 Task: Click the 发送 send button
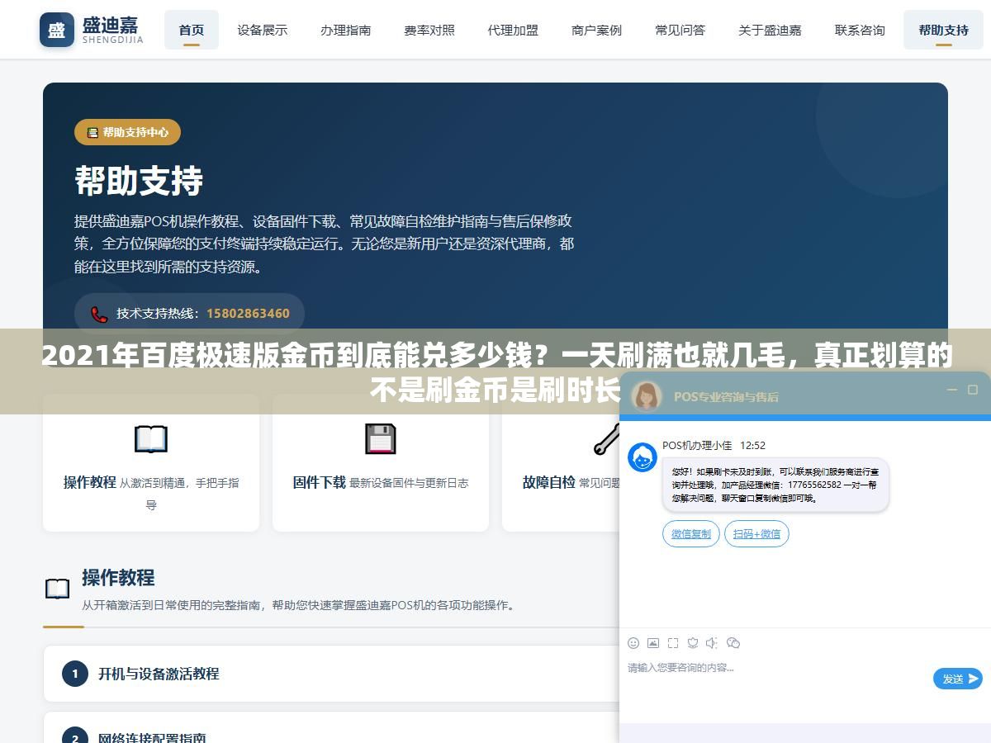[x=958, y=679]
